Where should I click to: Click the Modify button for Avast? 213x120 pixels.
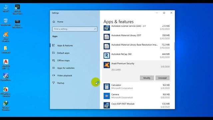tap(147, 78)
